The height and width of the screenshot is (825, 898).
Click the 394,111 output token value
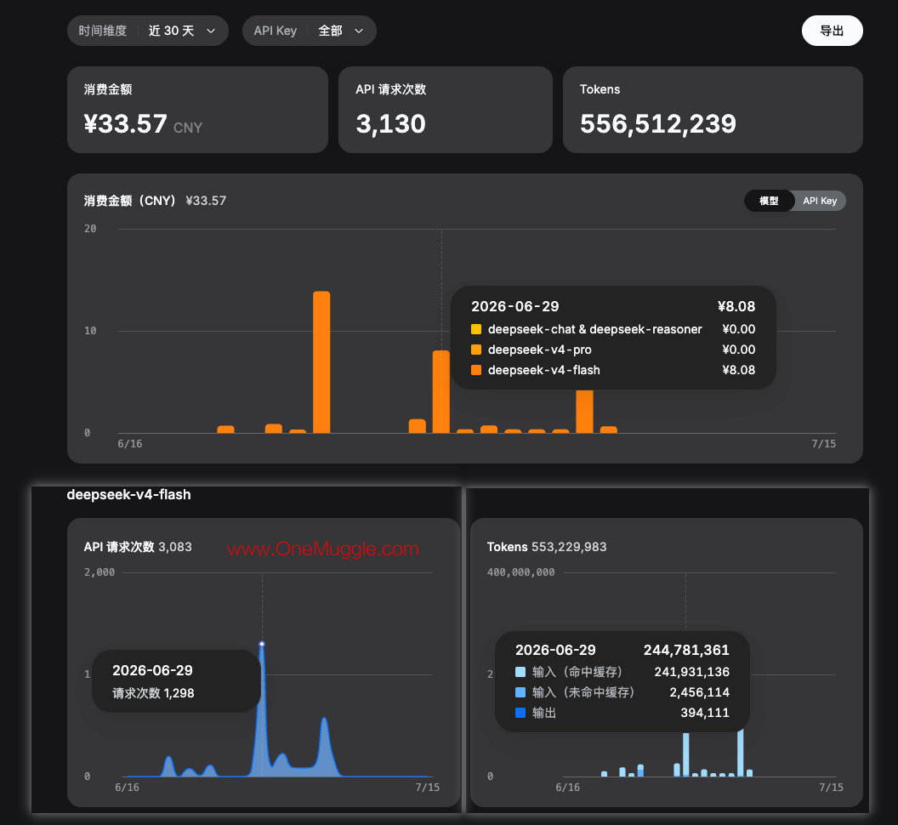point(705,713)
